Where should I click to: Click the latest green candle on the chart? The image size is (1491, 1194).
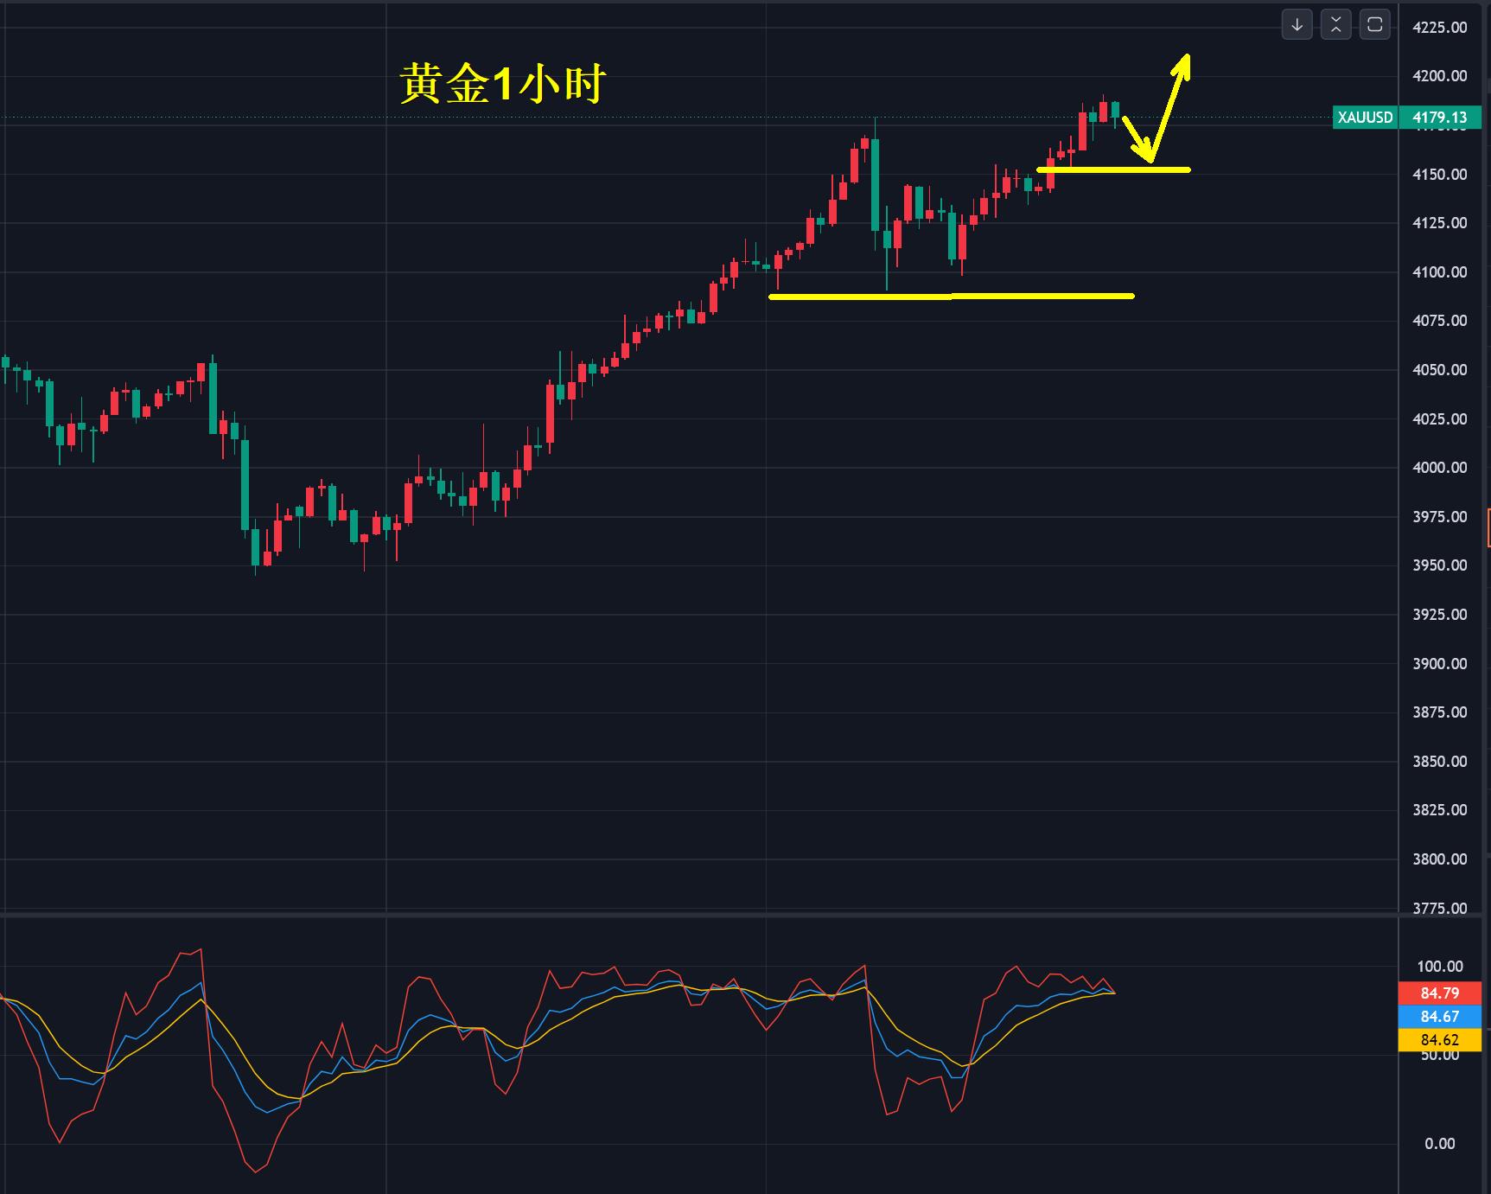click(1116, 110)
